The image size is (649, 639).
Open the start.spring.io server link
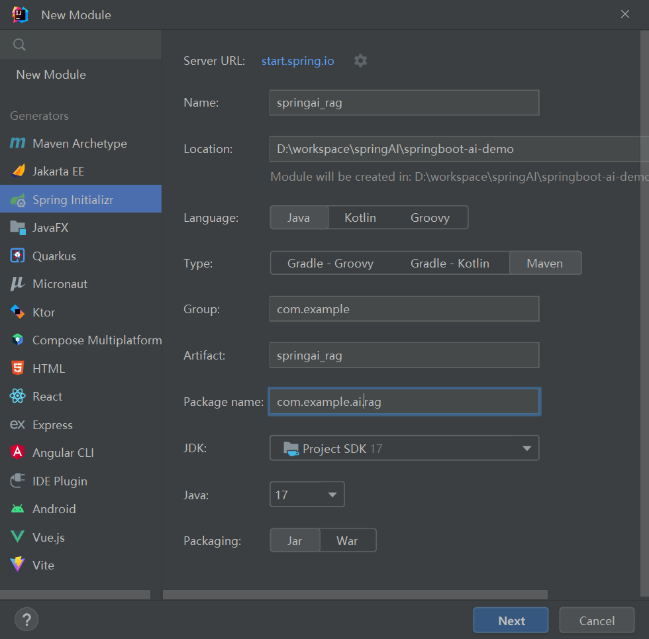tap(298, 61)
